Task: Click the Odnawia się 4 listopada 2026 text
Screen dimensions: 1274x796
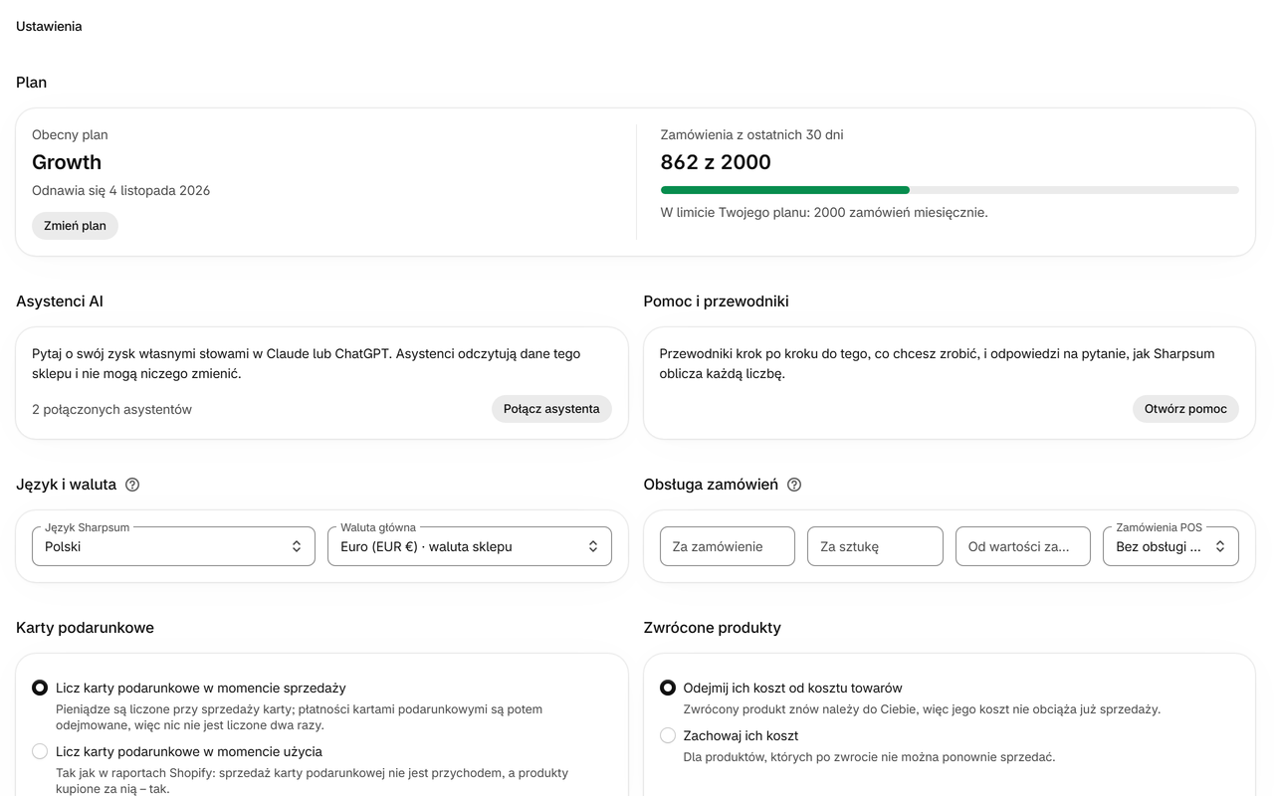Action: (x=120, y=190)
